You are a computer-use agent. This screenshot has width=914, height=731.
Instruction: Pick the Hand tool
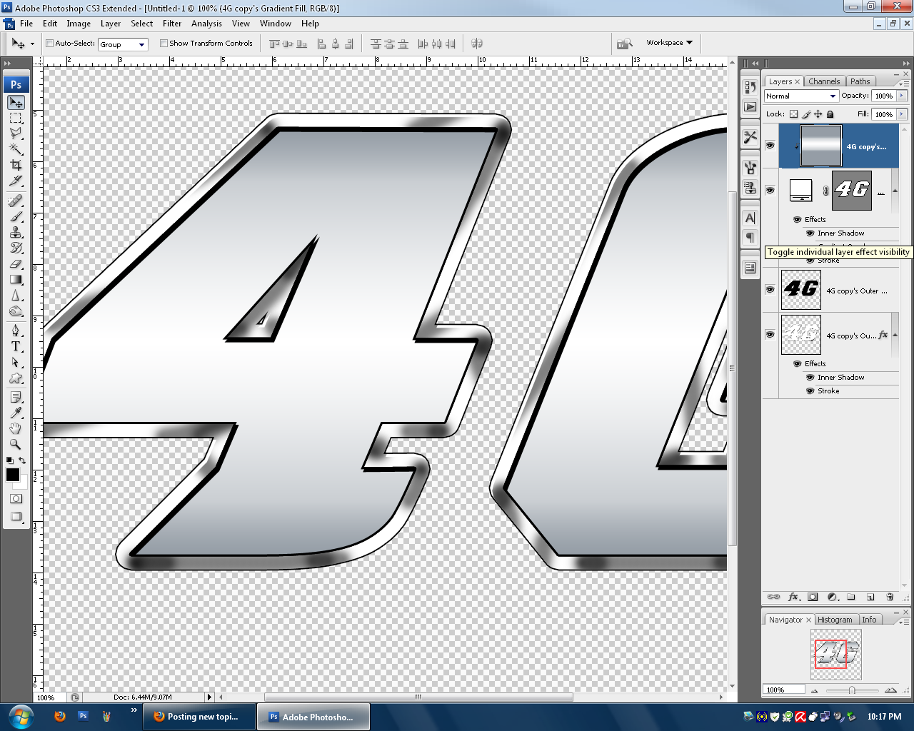16,428
